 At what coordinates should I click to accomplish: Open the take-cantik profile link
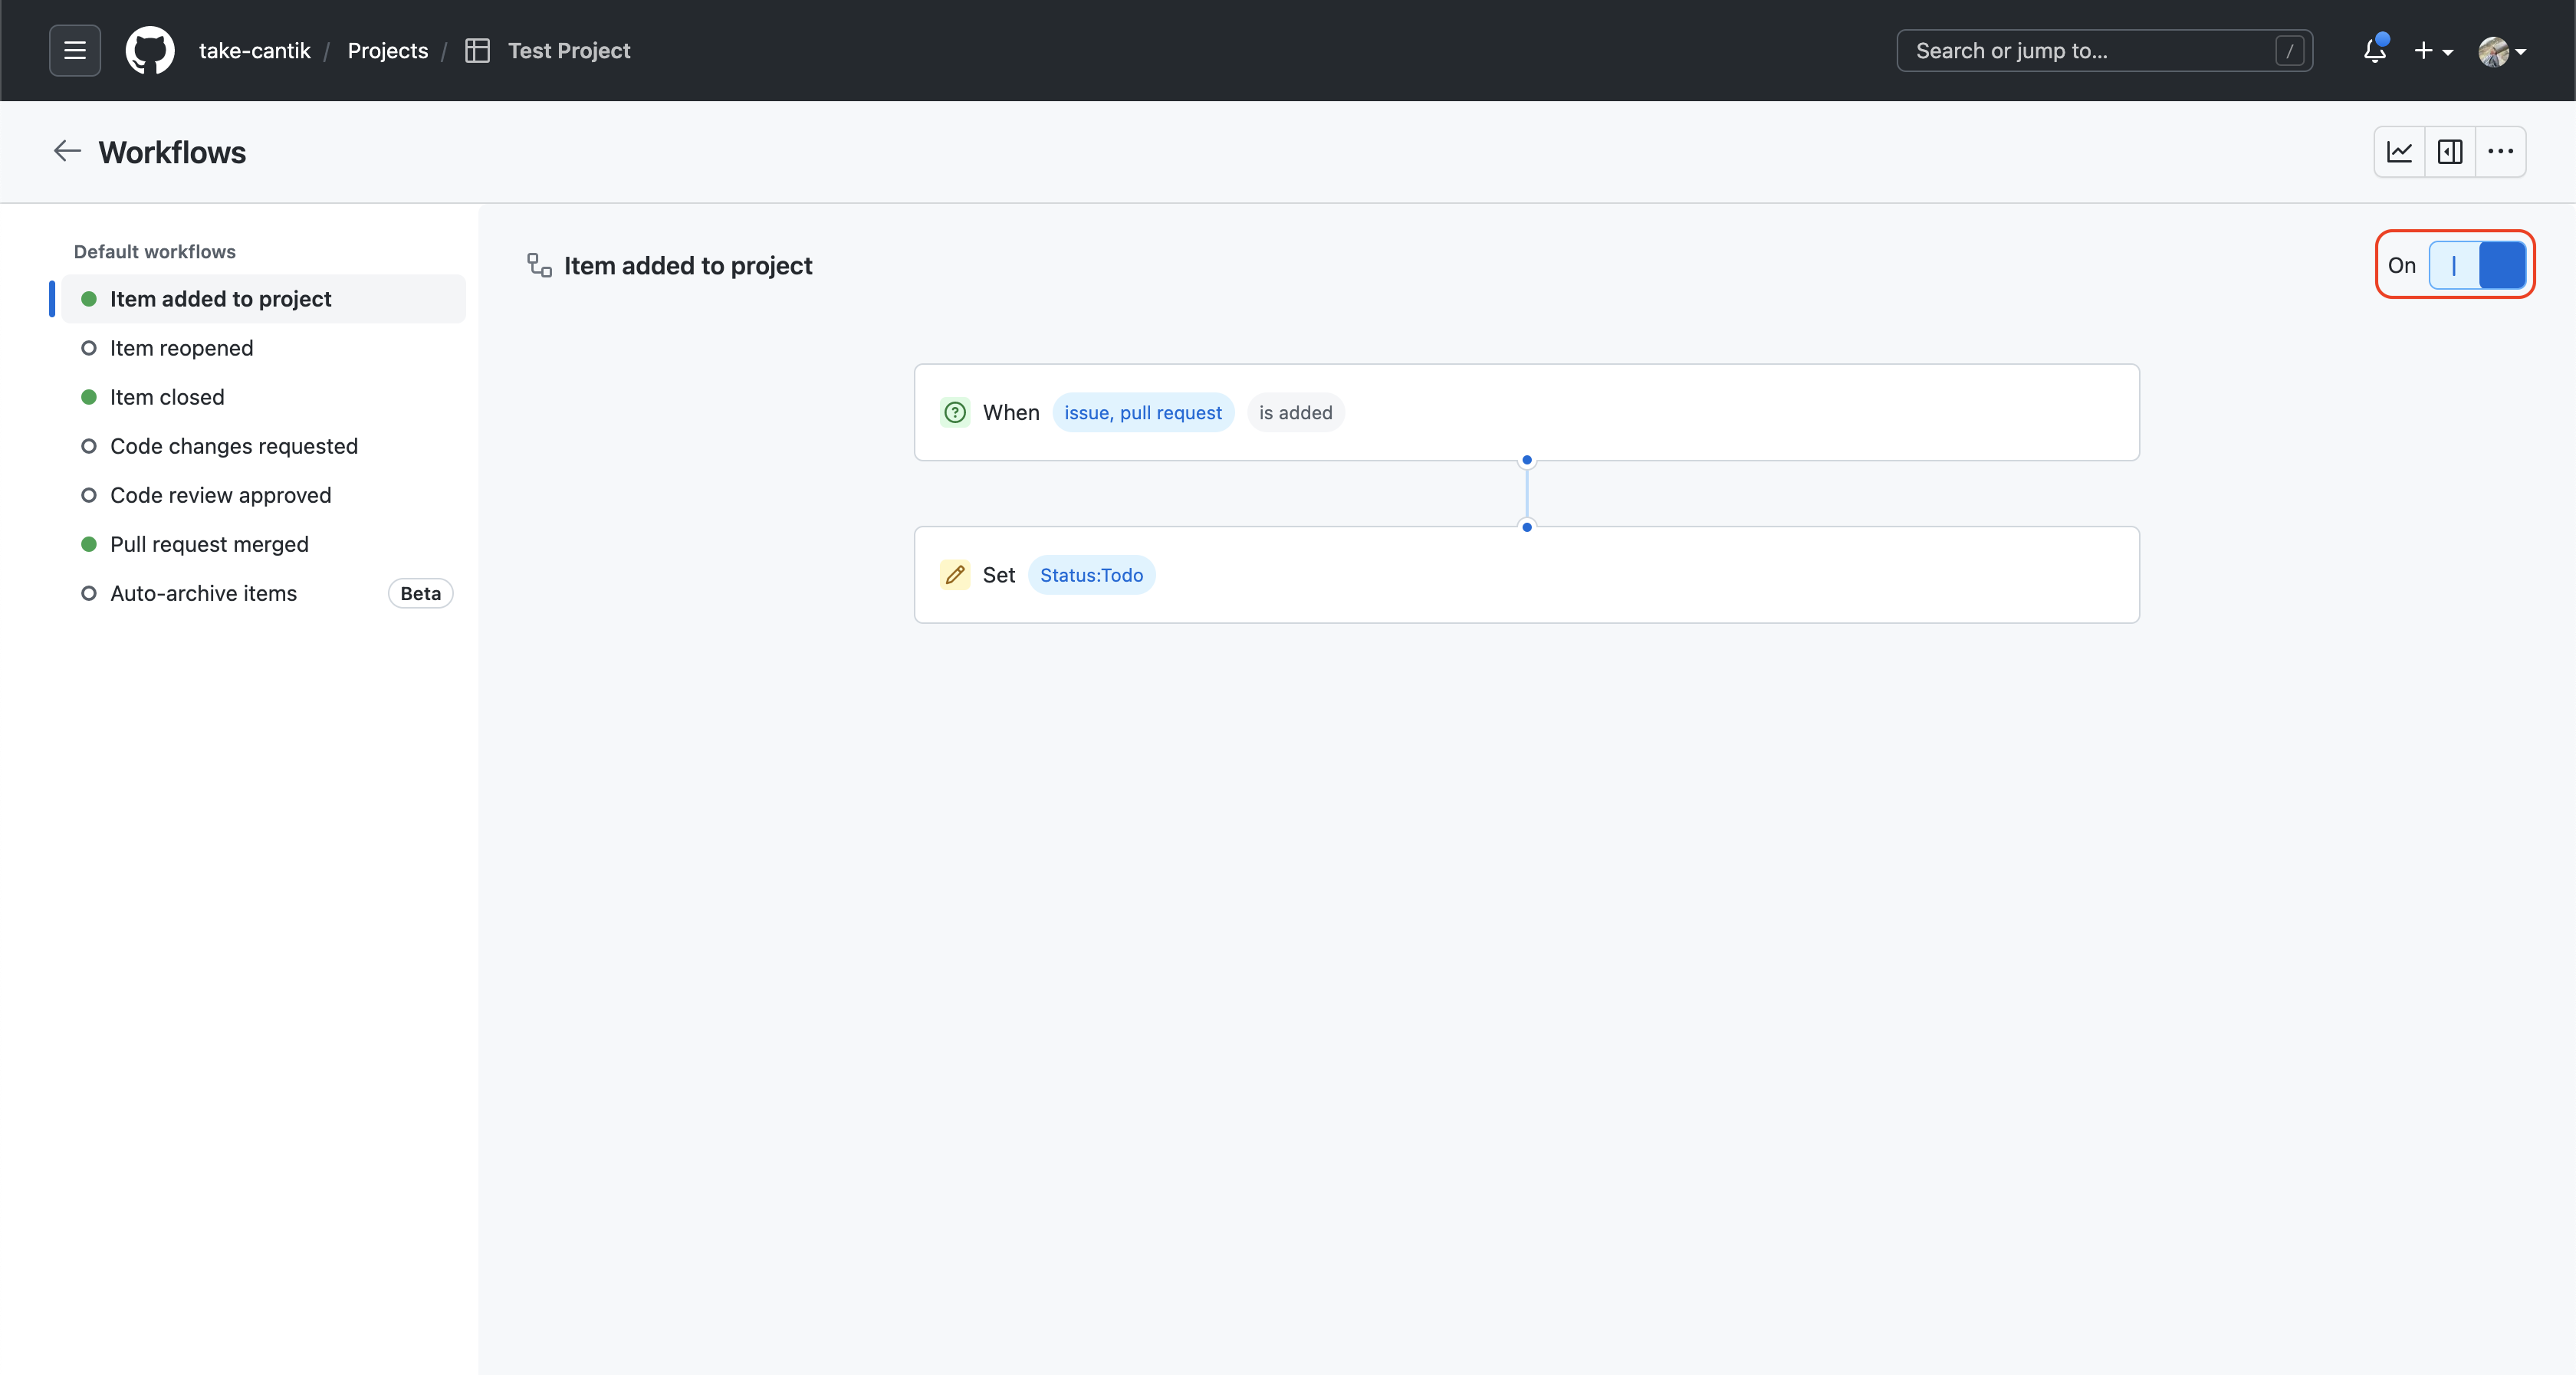pos(254,50)
